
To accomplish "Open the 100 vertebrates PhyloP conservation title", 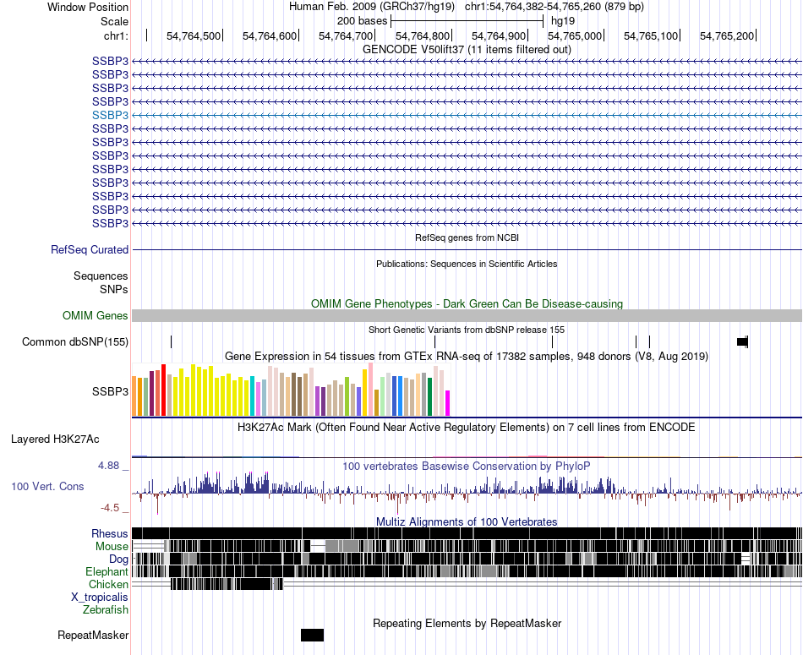I will [x=467, y=466].
